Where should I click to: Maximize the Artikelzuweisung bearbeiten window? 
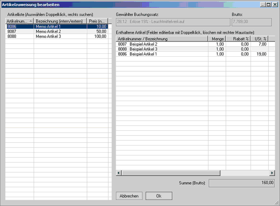click(x=269, y=5)
